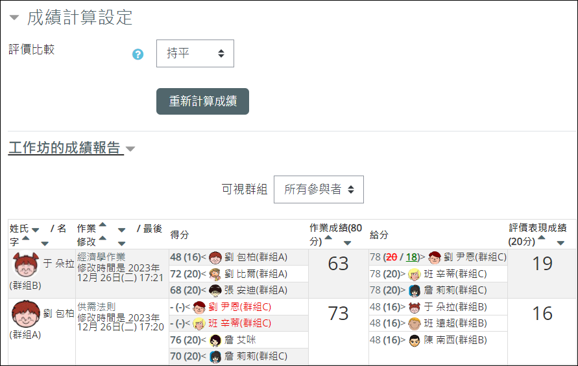The width and height of the screenshot is (578, 366).
Task: Click 張 安迪(群組A) avatar icon
Action: pos(215,291)
